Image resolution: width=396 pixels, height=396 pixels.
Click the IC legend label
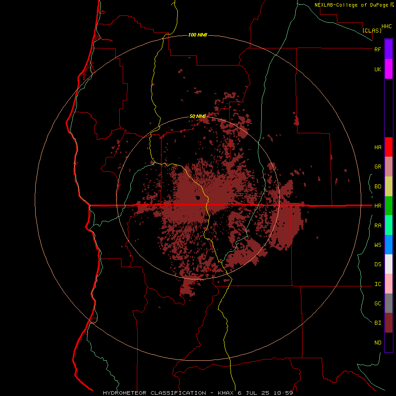[378, 284]
